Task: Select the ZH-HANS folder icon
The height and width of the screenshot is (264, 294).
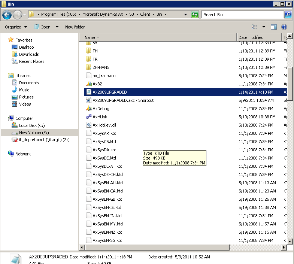Action: click(88, 67)
